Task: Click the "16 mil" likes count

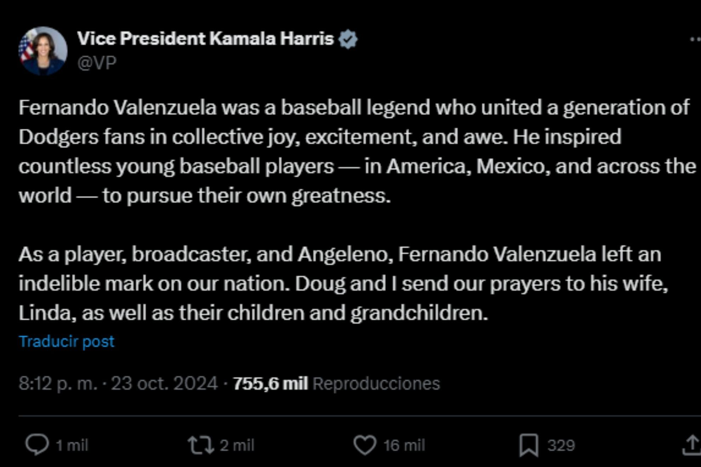Action: (x=404, y=445)
